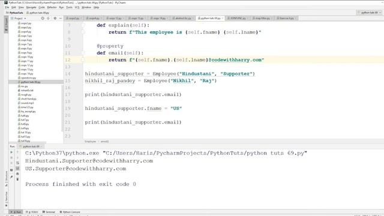The image size is (384, 216).
Task: Select sound.mp3 in project tree
Action: tap(27, 103)
